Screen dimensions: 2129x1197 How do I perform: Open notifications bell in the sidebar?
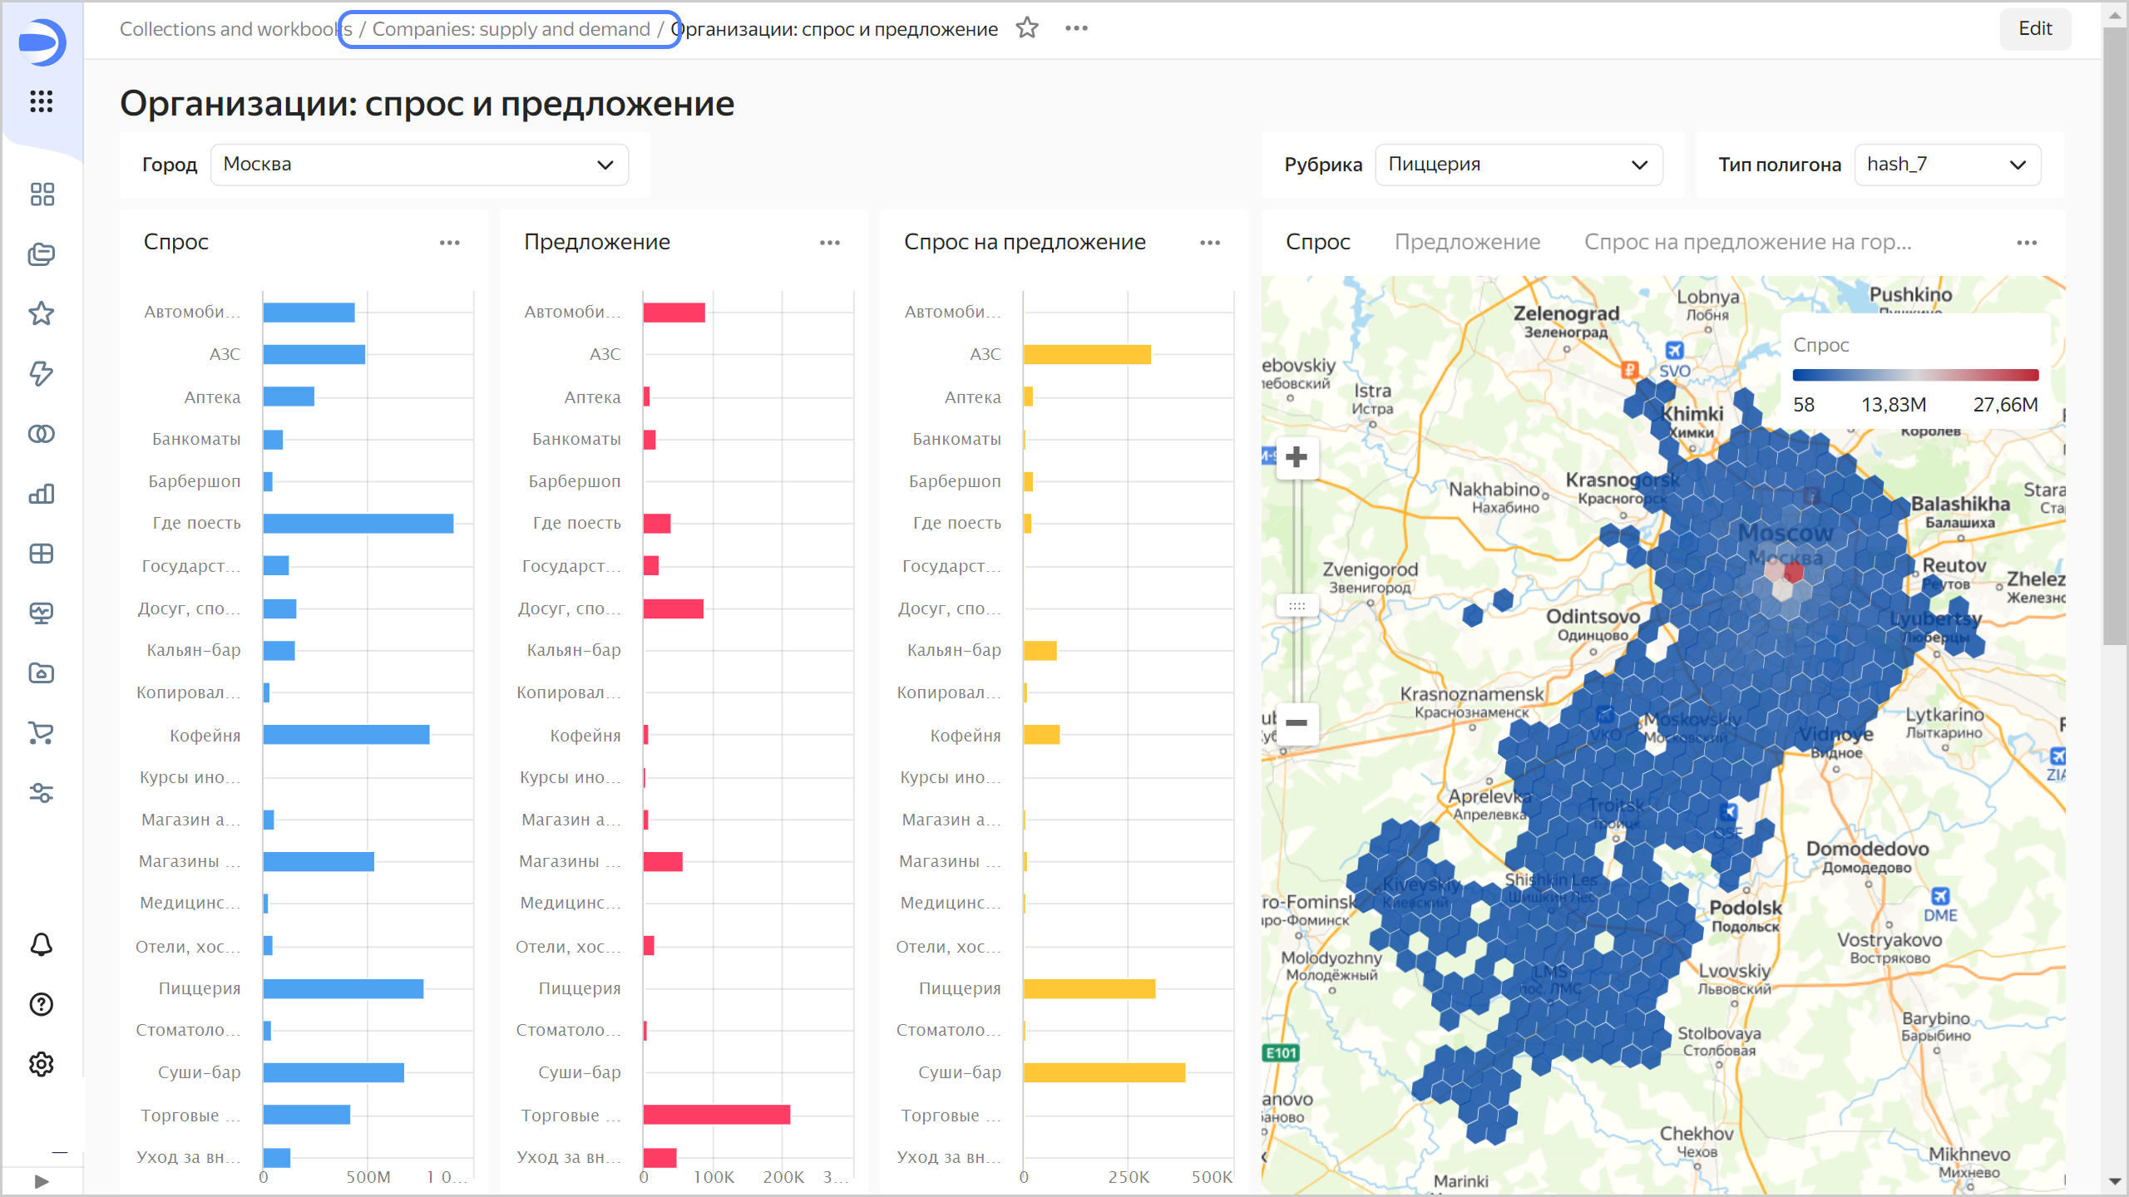[41, 944]
